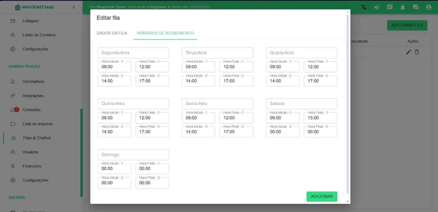Open Lista de arquivos in the sidebar
This screenshot has height=212, width=438.
pyautogui.click(x=38, y=124)
